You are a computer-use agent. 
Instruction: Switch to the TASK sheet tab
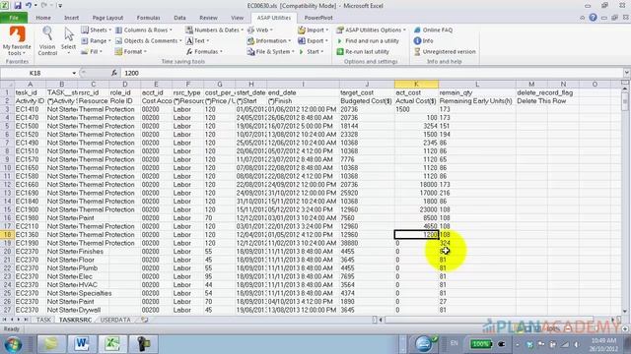pos(43,320)
